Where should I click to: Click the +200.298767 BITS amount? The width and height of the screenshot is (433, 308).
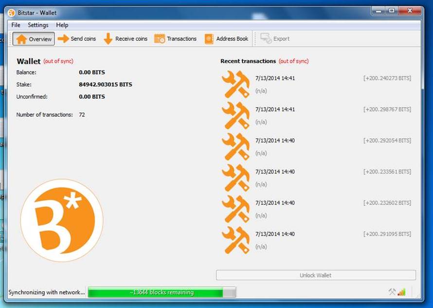387,109
